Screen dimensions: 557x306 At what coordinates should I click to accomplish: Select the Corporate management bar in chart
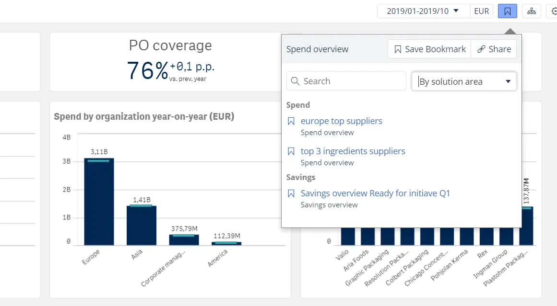(184, 239)
